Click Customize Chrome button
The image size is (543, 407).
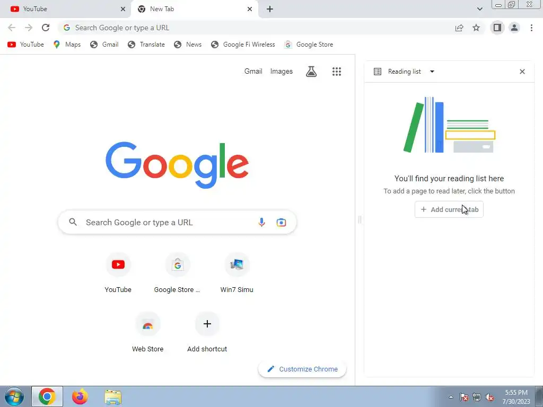click(302, 369)
